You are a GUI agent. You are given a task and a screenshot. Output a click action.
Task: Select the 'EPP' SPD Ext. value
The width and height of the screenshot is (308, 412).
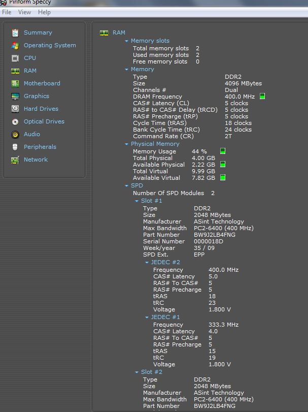(199, 255)
